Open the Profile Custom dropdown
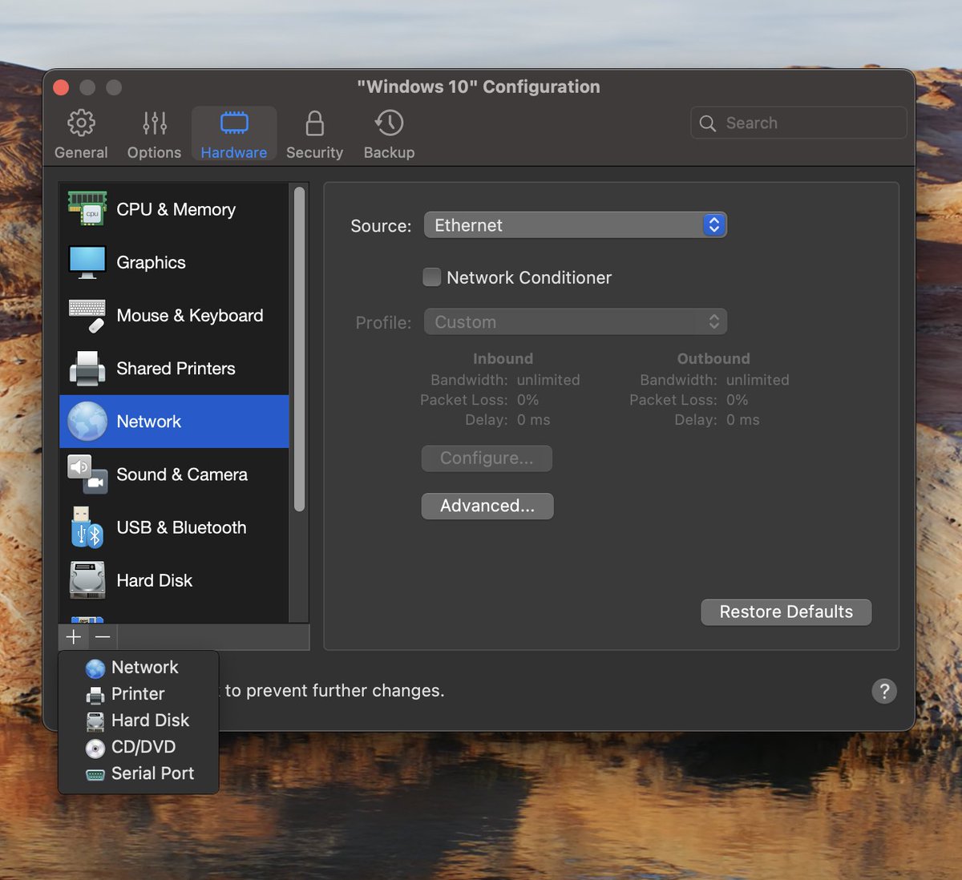Screen dimensions: 962x880 [x=576, y=322]
